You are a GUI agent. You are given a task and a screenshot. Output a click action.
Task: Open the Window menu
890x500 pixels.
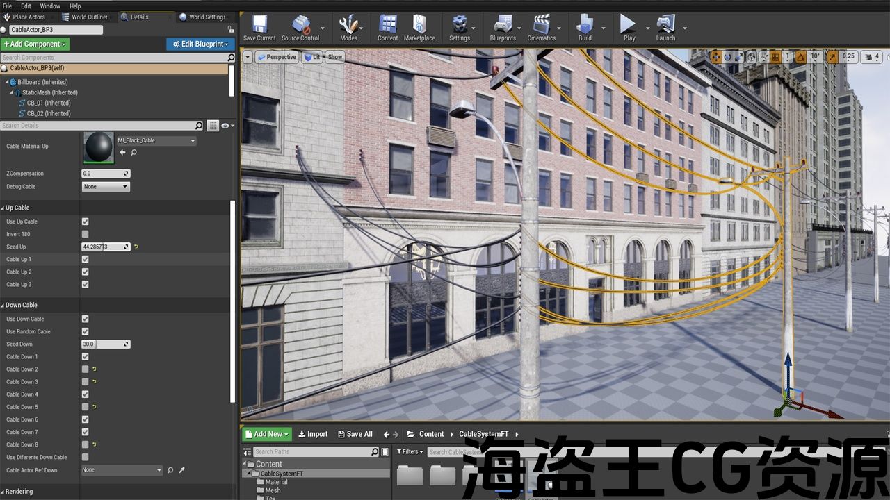[50, 6]
